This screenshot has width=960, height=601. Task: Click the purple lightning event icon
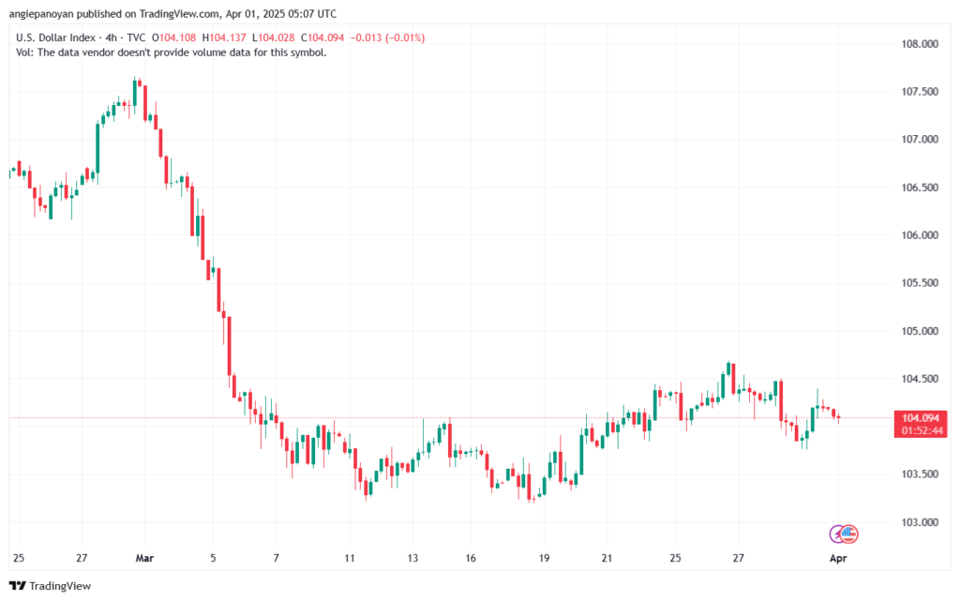tap(838, 533)
